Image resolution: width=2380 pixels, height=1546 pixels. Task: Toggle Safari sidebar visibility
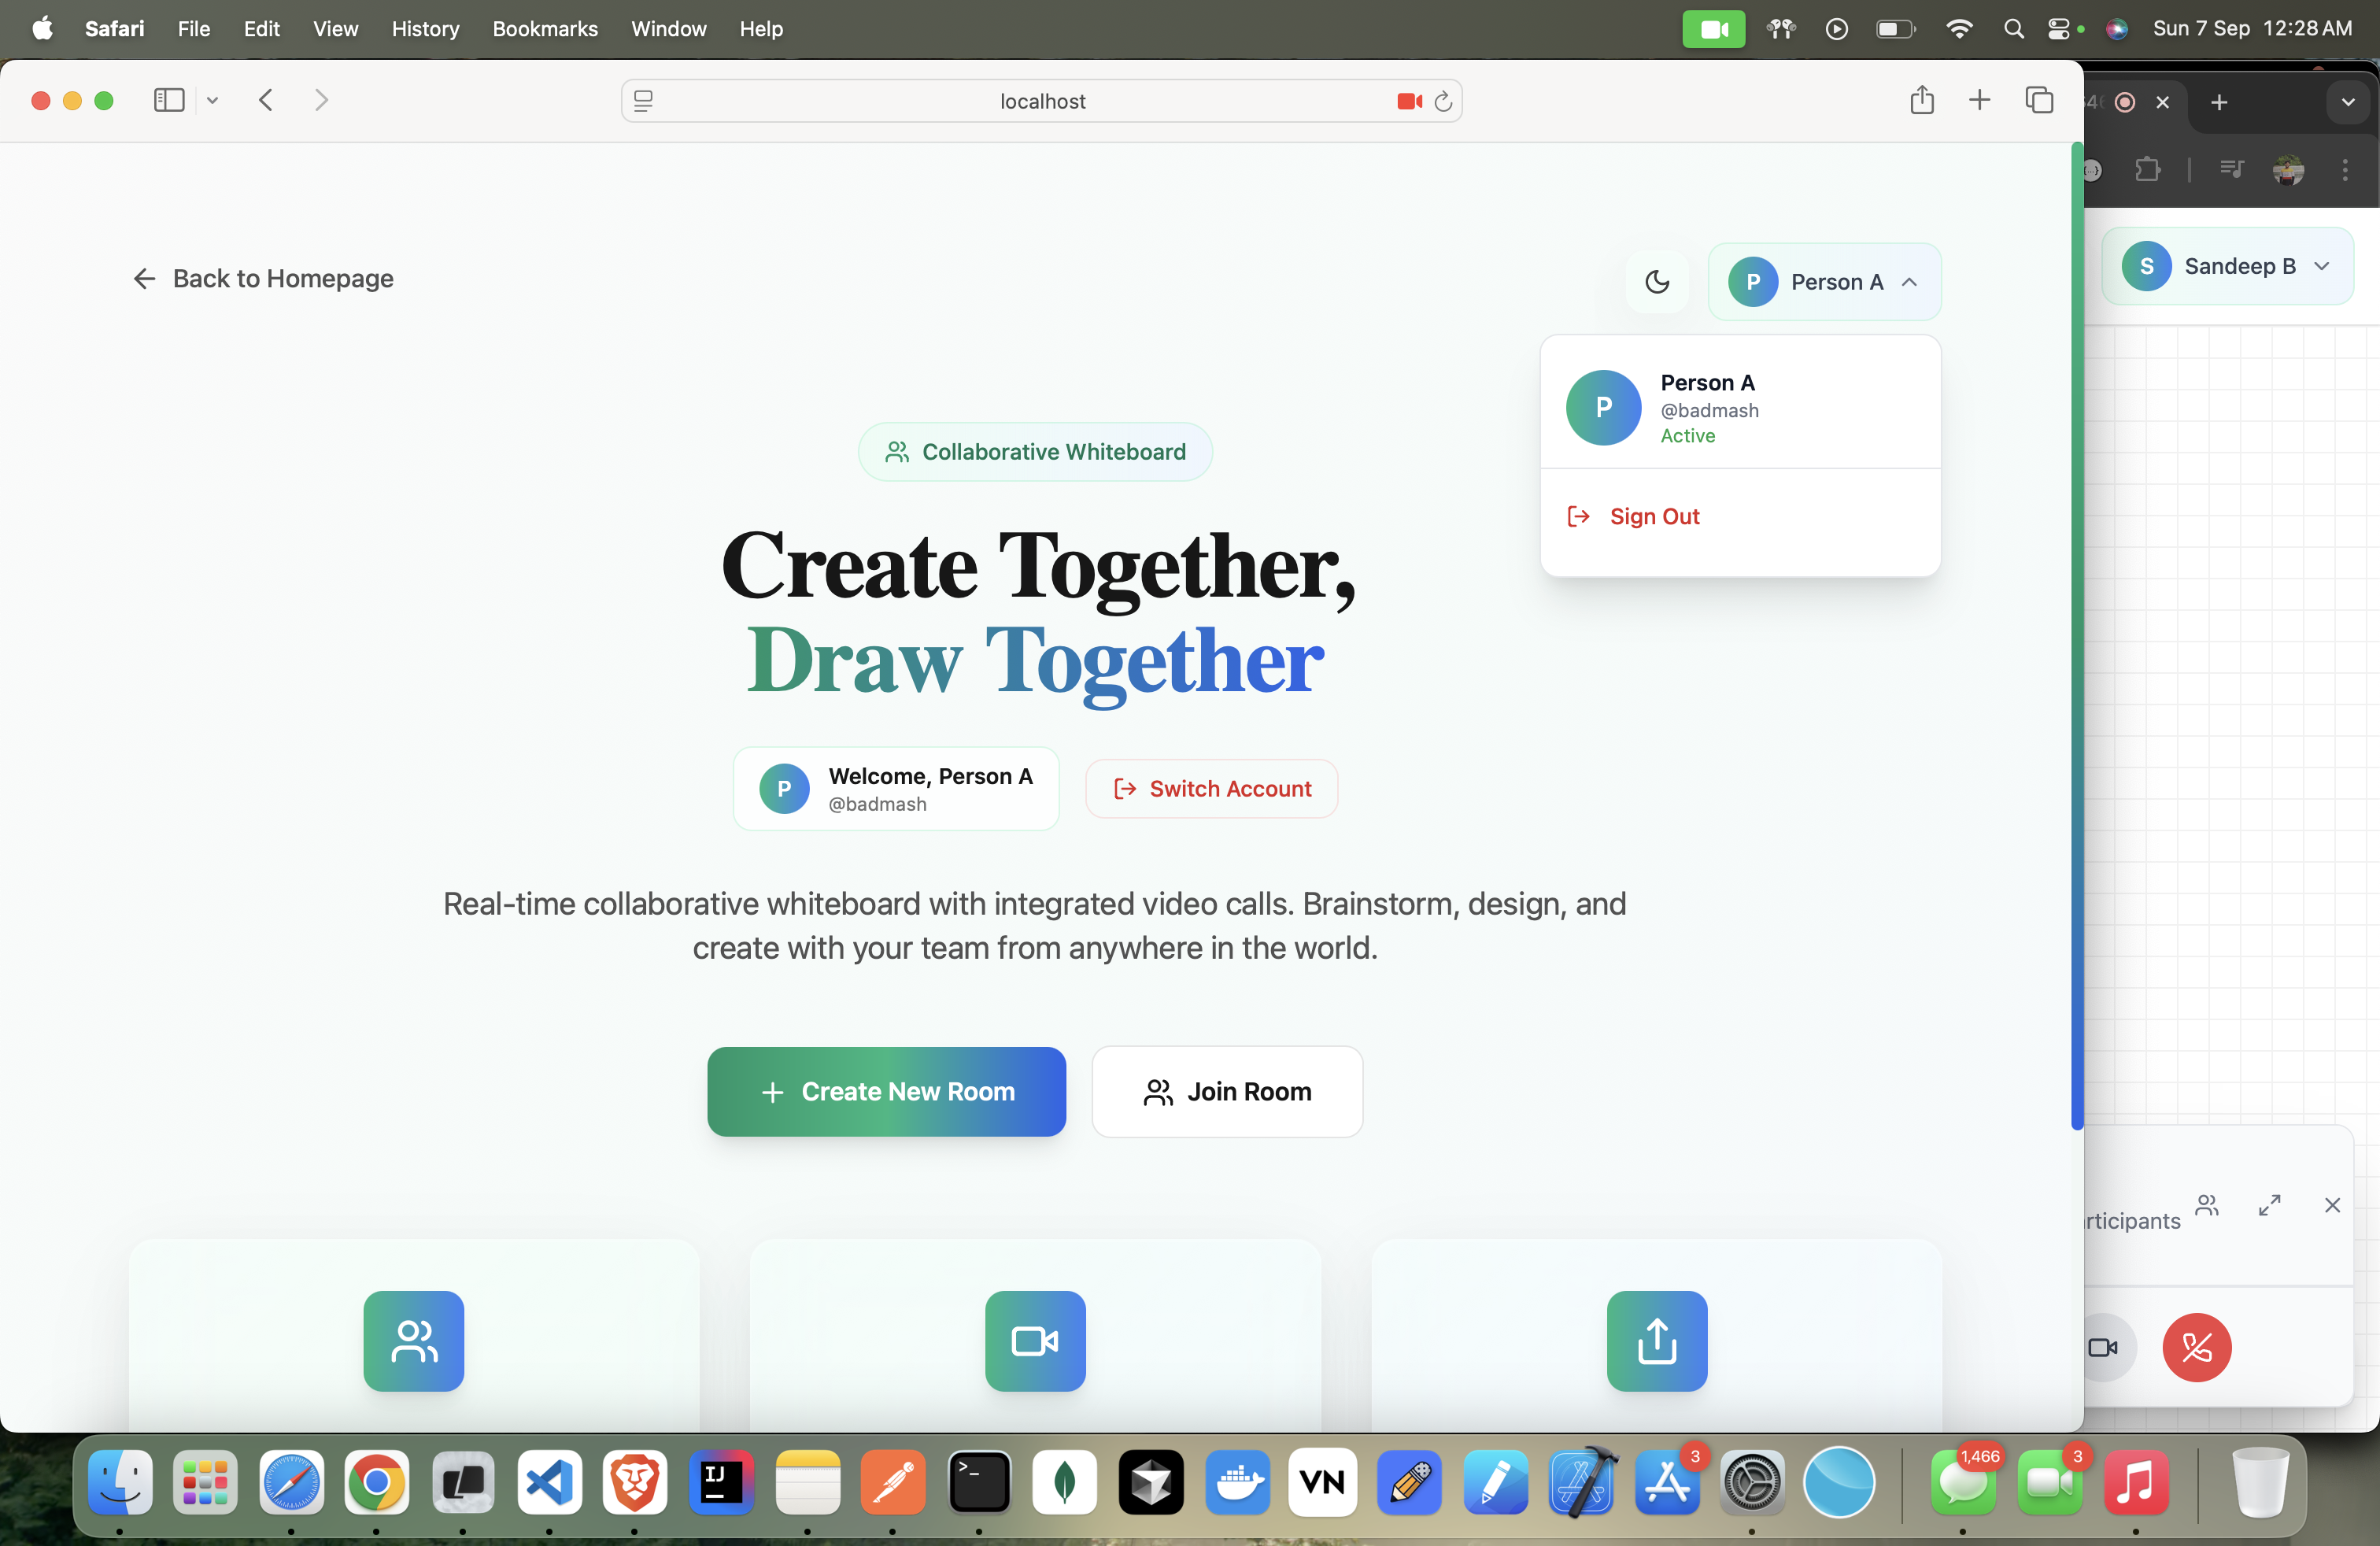(x=169, y=100)
